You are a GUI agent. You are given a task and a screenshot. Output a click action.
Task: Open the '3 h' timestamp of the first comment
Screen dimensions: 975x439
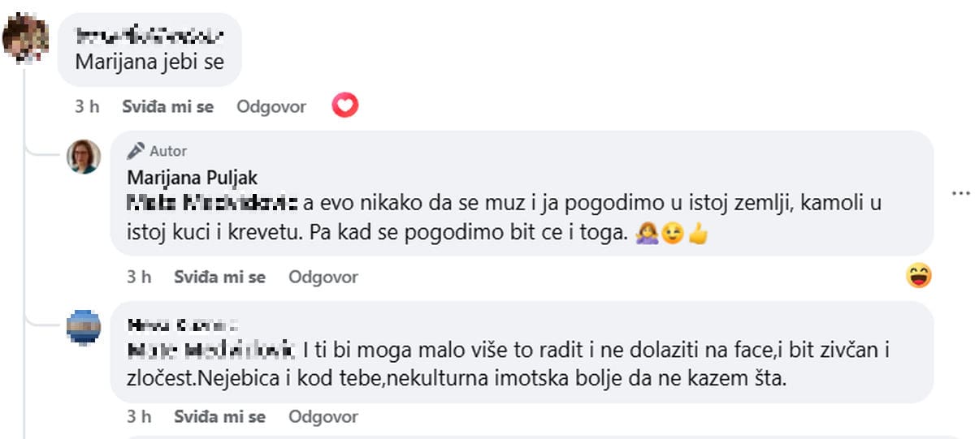click(87, 106)
